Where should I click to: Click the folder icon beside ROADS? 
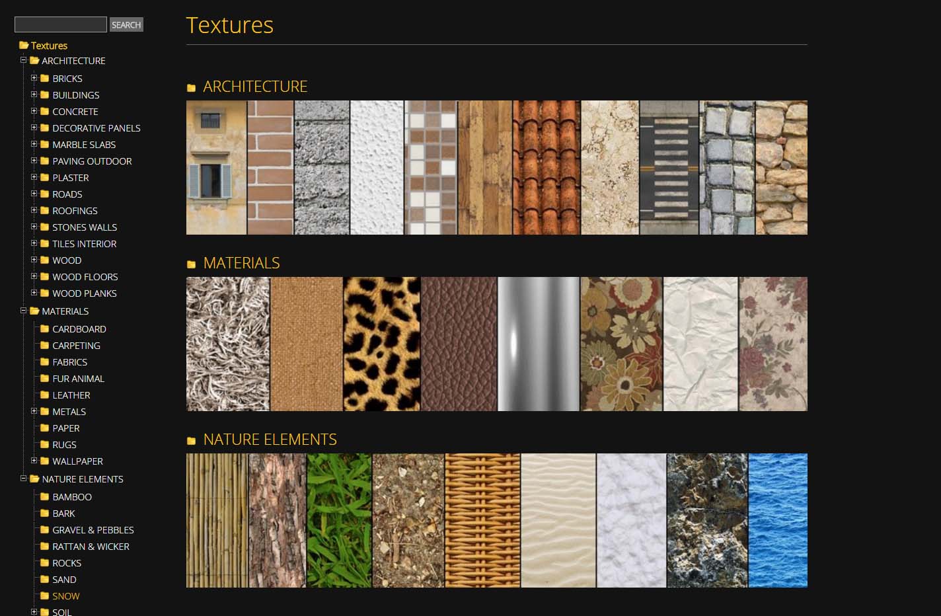pyautogui.click(x=45, y=194)
